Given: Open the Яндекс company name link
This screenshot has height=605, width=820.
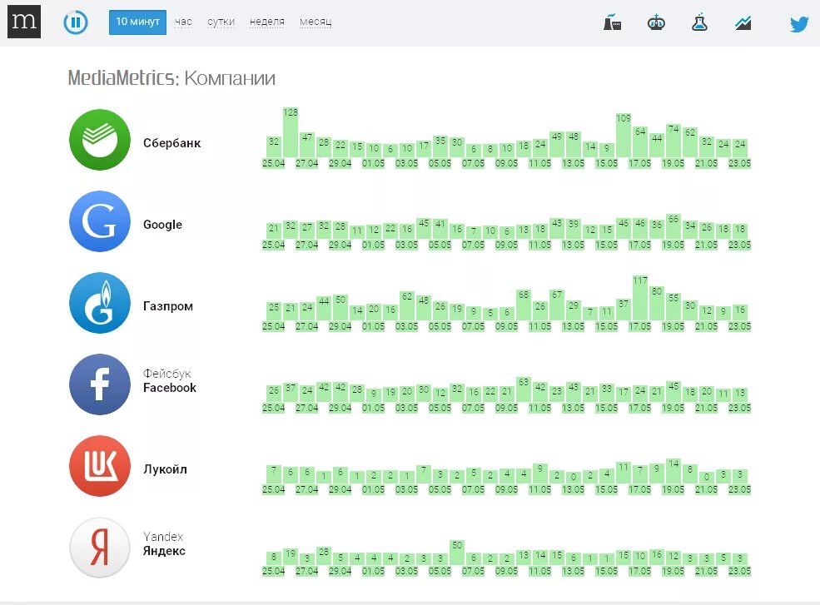Looking at the screenshot, I should click(x=164, y=551).
